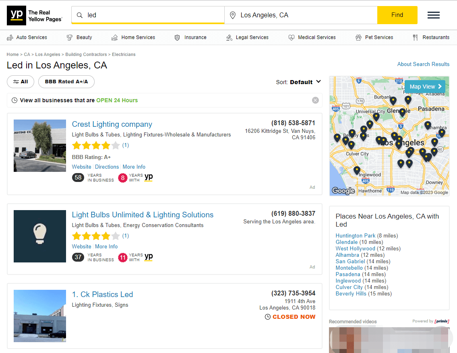Click the Crest Lighting phone number (818) 538-5871

[x=293, y=123]
